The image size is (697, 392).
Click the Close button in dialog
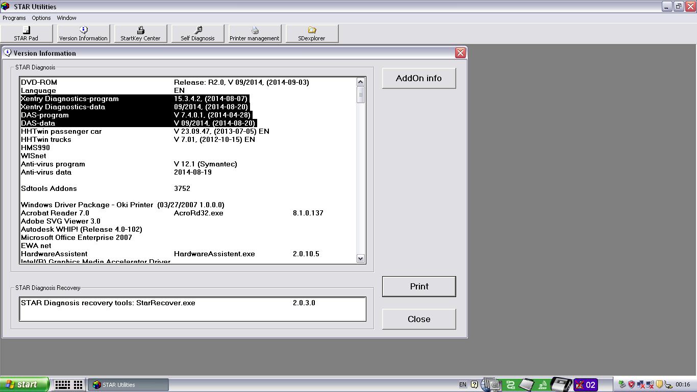click(419, 319)
